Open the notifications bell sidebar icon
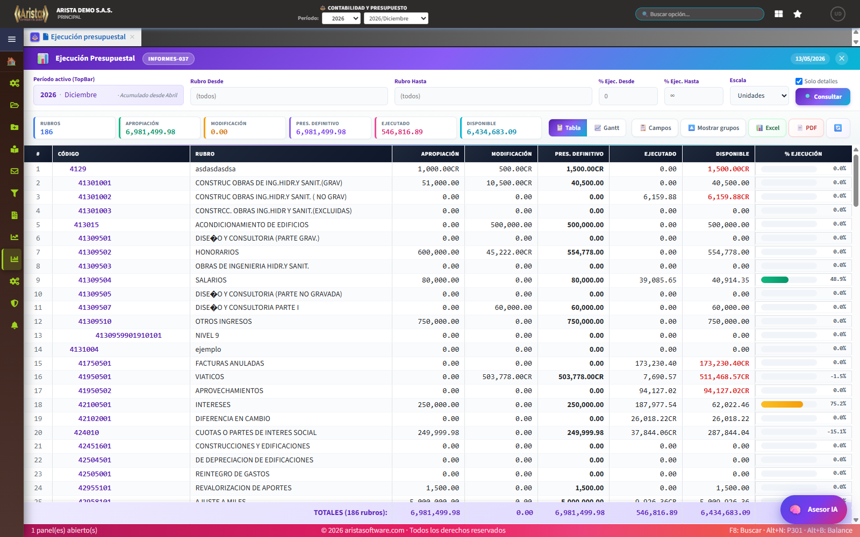Image resolution: width=860 pixels, height=537 pixels. coord(15,325)
